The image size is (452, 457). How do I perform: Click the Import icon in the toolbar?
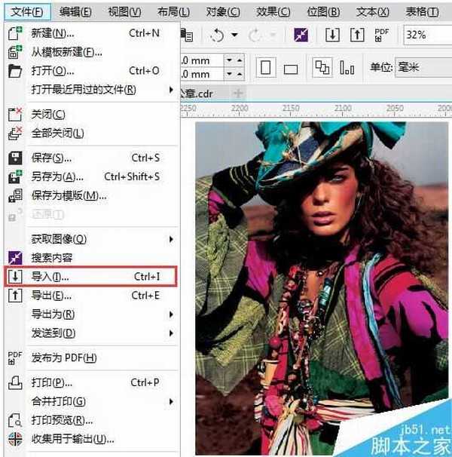tap(332, 35)
